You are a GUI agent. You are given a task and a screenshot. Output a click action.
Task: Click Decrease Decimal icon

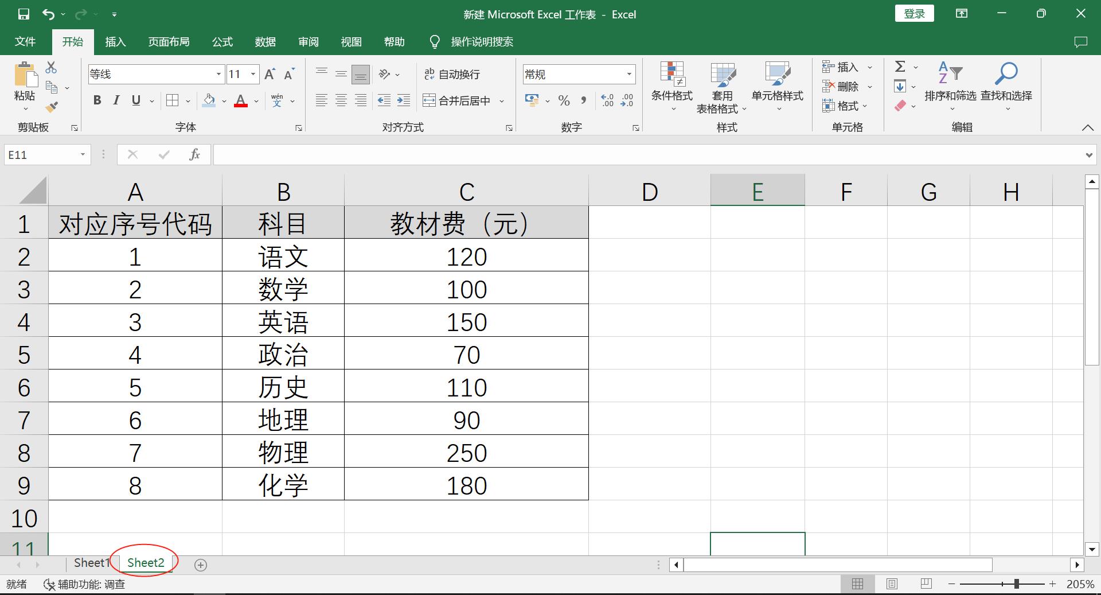coord(627,100)
